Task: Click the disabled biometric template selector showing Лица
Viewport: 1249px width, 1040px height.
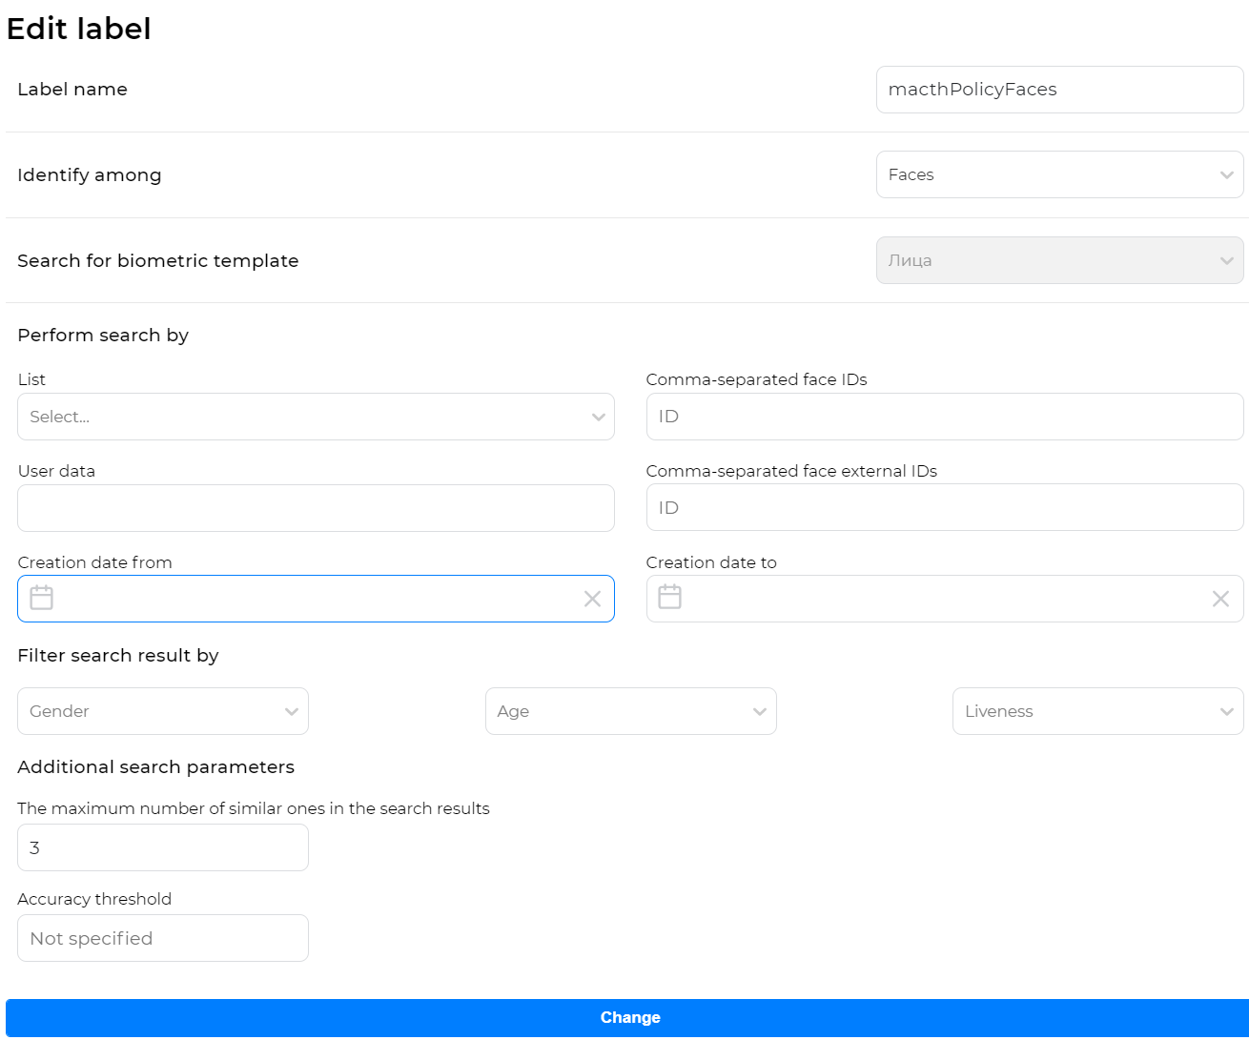Action: [1059, 259]
